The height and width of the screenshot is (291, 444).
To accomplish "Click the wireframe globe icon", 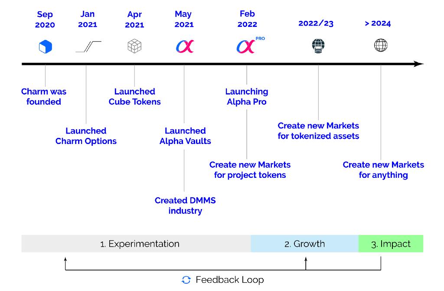I will (x=381, y=45).
